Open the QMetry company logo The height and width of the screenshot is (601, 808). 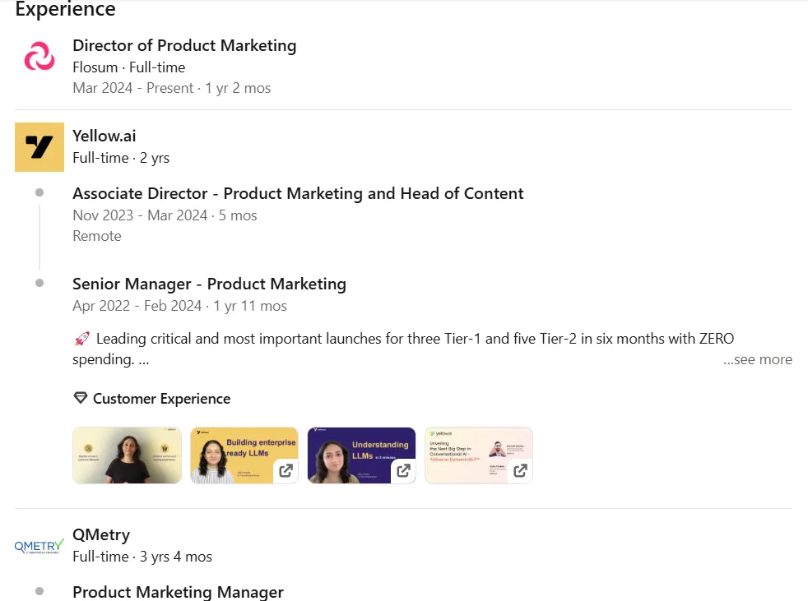(39, 546)
